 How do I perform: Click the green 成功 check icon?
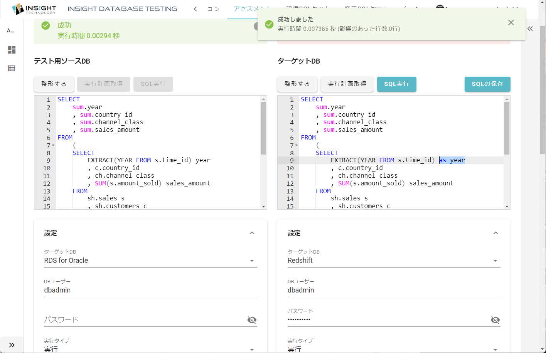46,25
